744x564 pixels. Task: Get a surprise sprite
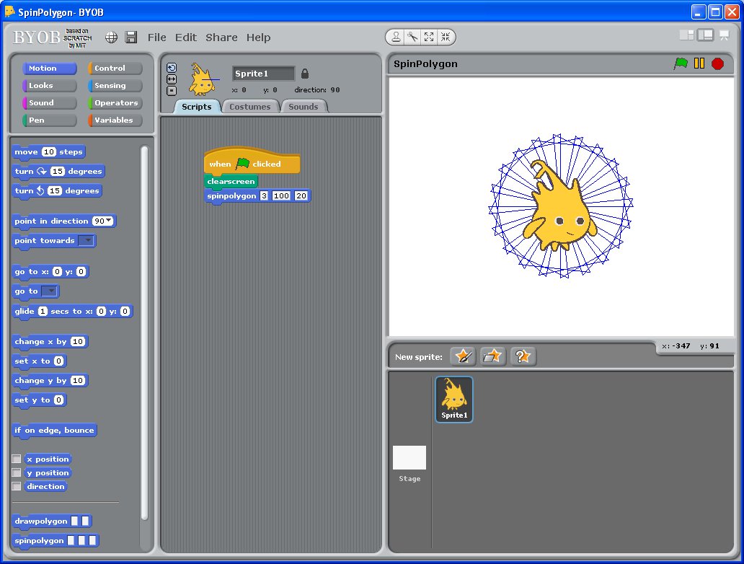(x=523, y=356)
